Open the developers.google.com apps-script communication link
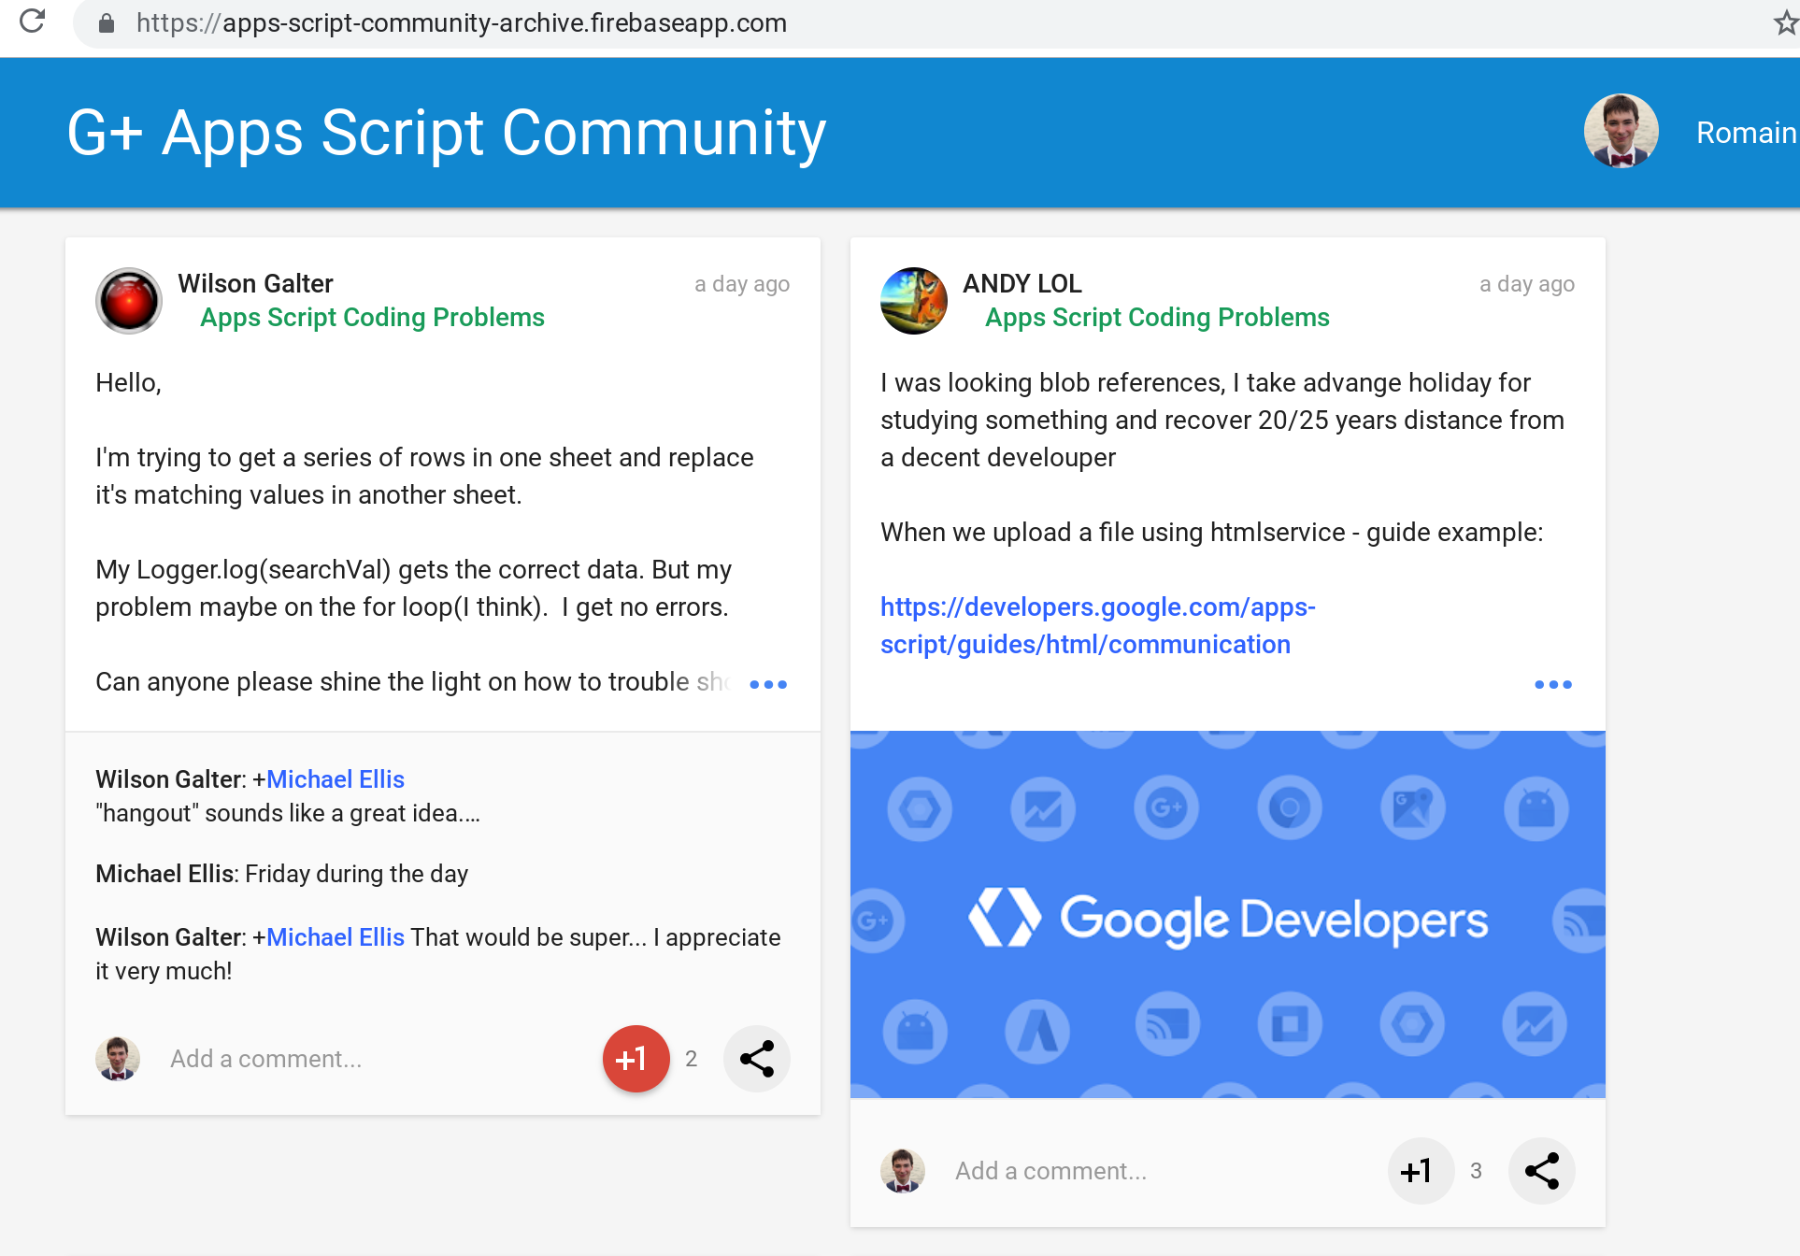Viewport: 1800px width, 1256px height. (x=1098, y=626)
